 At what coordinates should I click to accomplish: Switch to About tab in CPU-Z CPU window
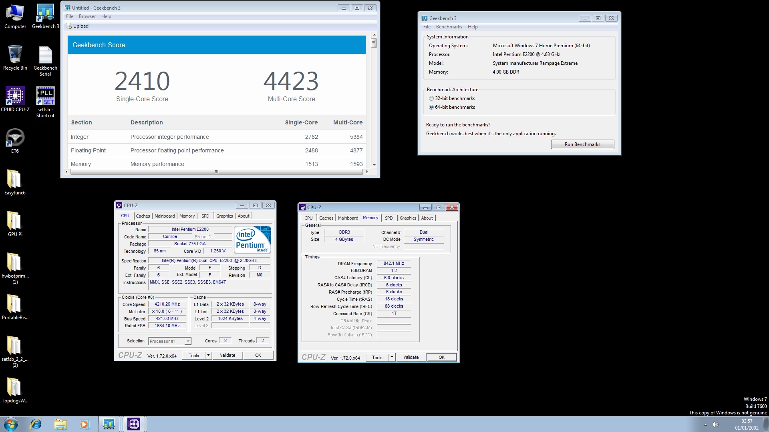tap(244, 216)
